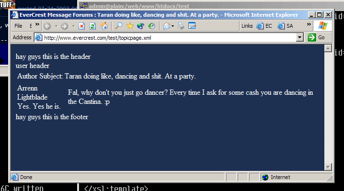Click the Links toolbar label

pos(247,26)
